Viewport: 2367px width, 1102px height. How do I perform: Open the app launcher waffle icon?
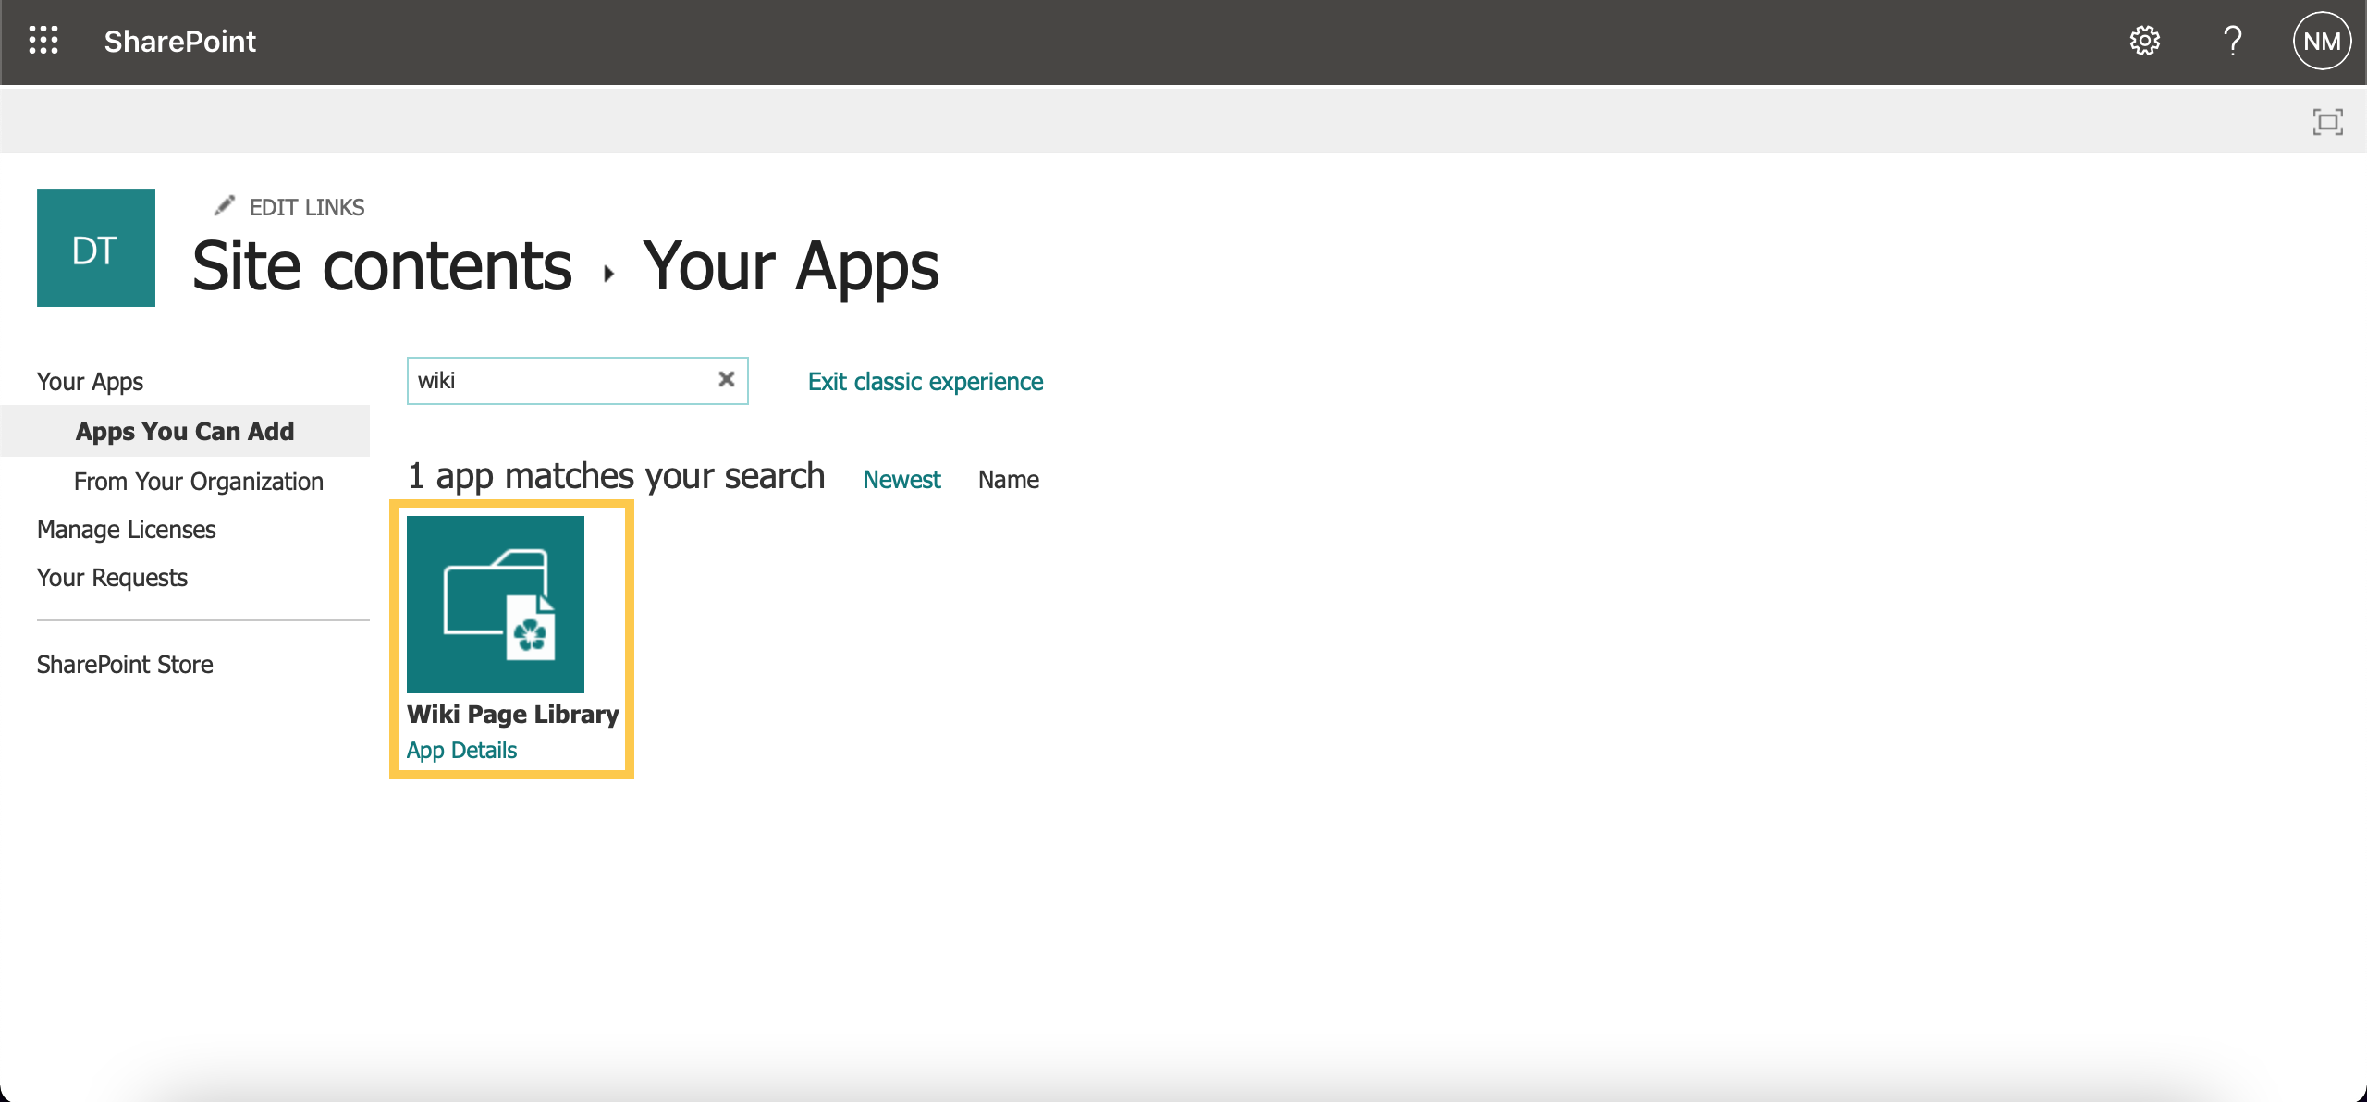(43, 41)
